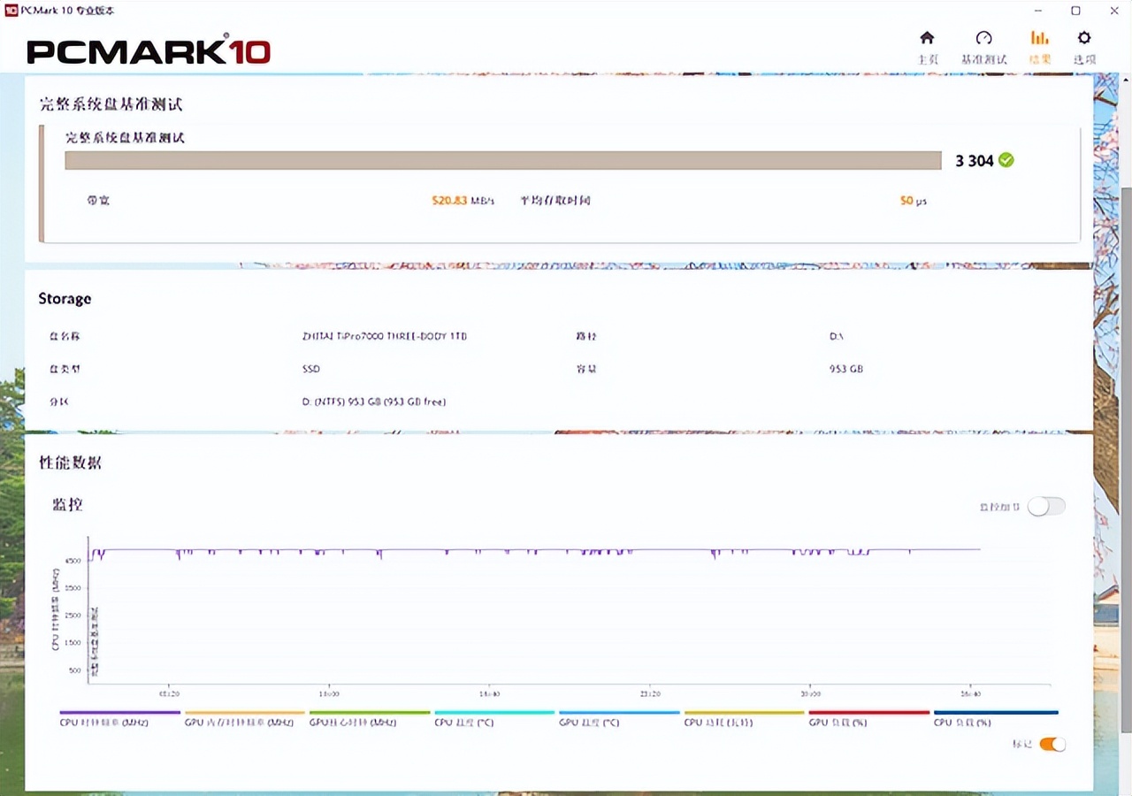
Task: Collapse the 性能数据 section
Action: [70, 463]
